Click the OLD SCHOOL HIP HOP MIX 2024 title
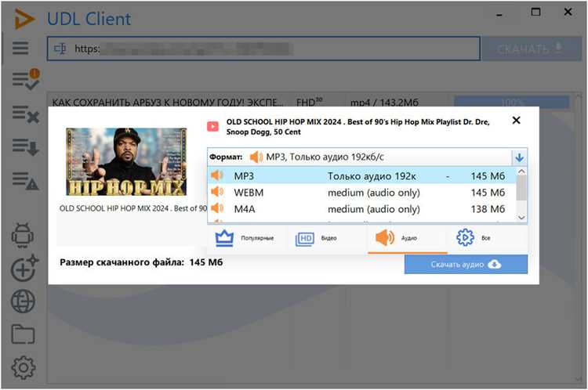This screenshot has width=588, height=390. click(x=358, y=127)
